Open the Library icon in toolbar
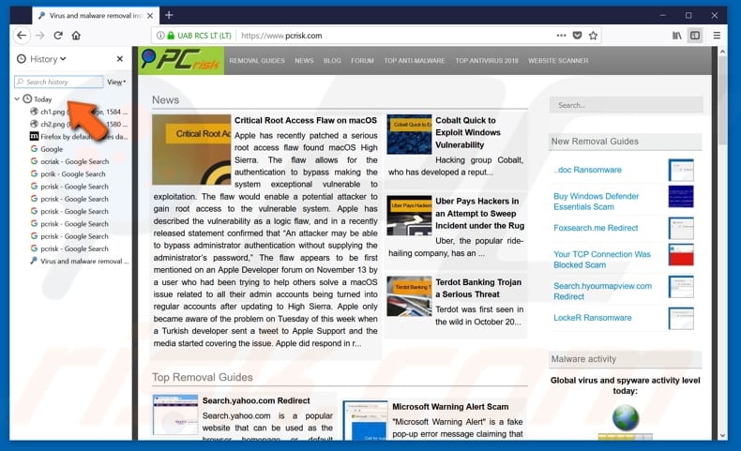The image size is (741, 451). (676, 36)
